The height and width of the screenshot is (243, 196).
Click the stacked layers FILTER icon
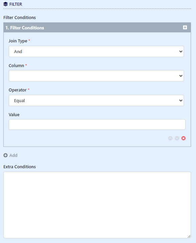click(x=6, y=4)
